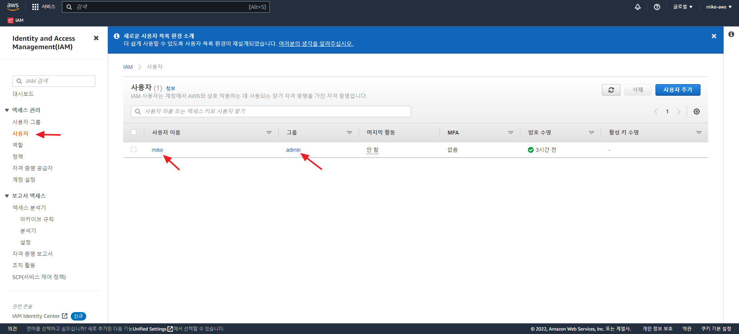Open 개인 정보 보호 footer link
This screenshot has width=739, height=334.
click(657, 329)
